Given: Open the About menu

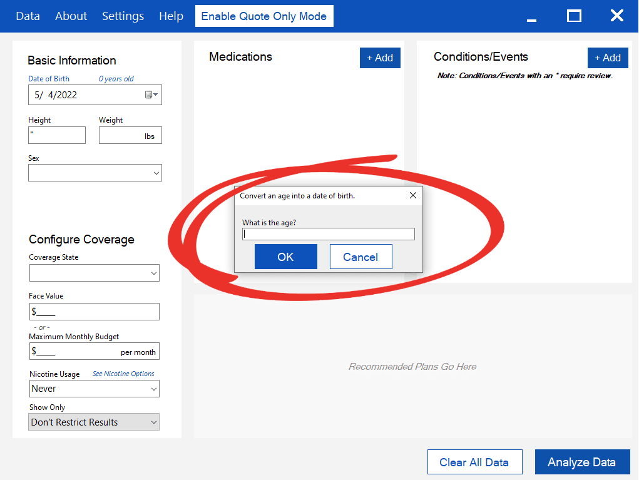Looking at the screenshot, I should (x=71, y=16).
